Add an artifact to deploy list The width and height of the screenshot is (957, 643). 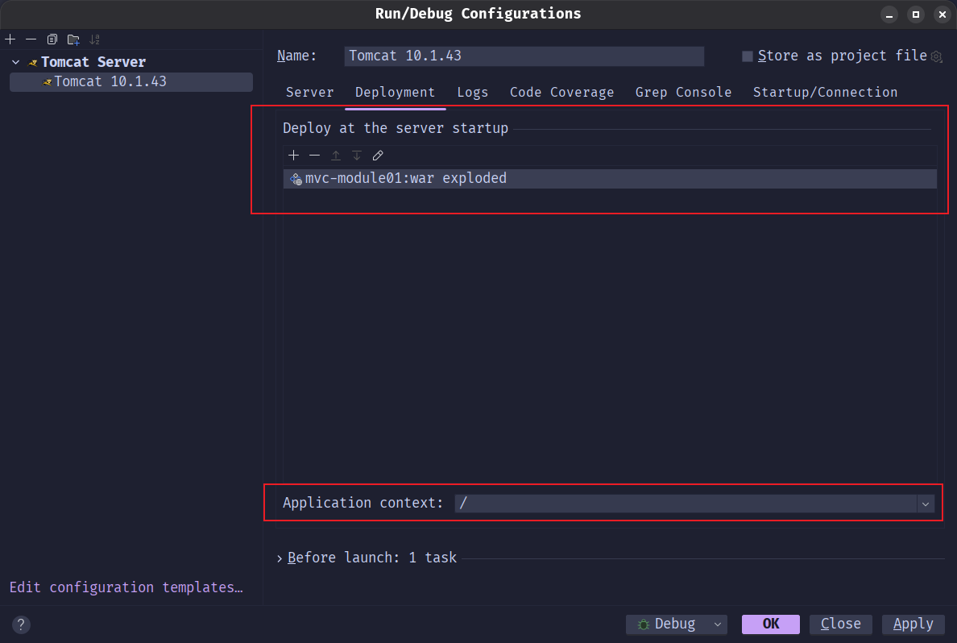click(x=294, y=156)
